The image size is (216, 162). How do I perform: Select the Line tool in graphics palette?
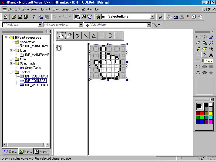click(198, 55)
